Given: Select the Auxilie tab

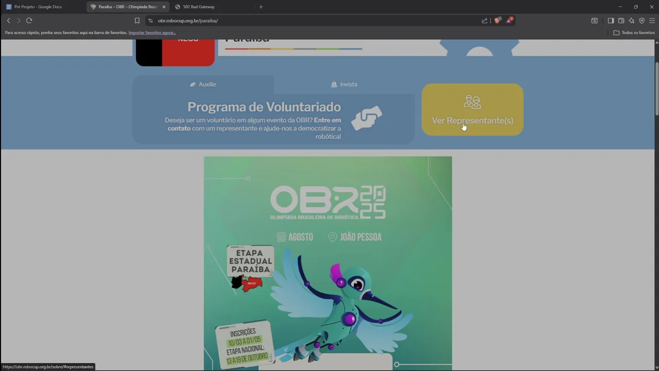Looking at the screenshot, I should pyautogui.click(x=203, y=84).
